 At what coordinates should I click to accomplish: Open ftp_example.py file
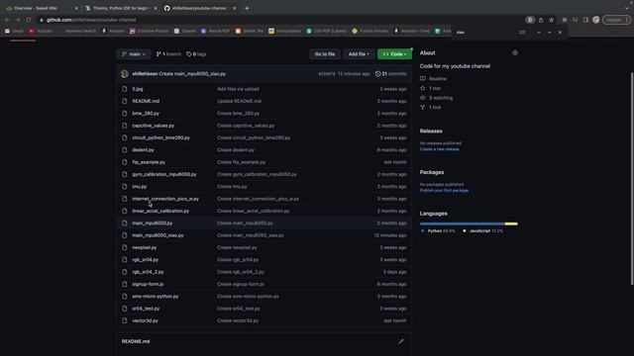149,162
